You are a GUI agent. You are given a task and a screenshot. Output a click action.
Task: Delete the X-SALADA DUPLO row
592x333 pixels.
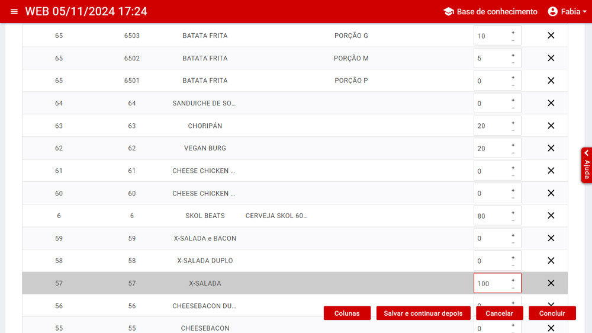click(551, 261)
